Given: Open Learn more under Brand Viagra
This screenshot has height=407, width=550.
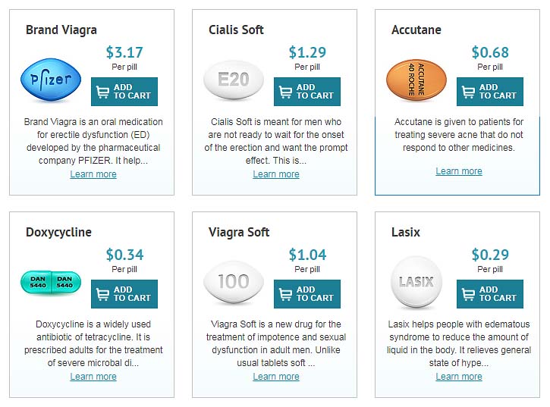Looking at the screenshot, I should click(93, 174).
